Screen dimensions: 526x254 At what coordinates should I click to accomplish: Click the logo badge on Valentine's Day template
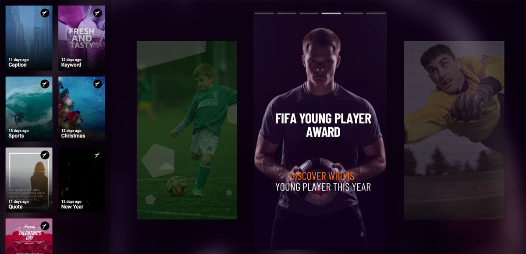[45, 226]
